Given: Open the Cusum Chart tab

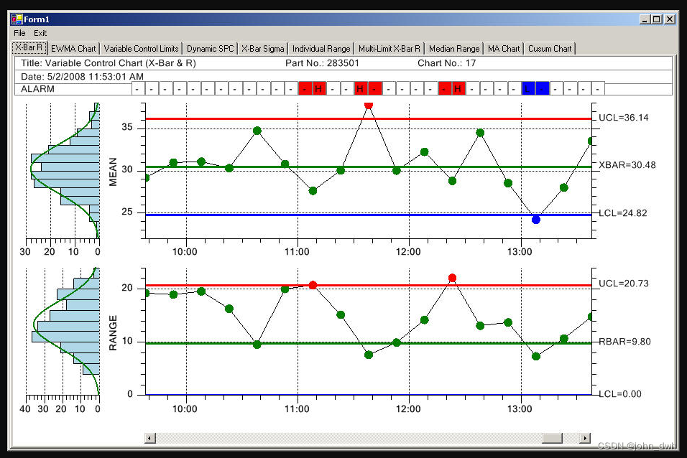Looking at the screenshot, I should (x=550, y=48).
